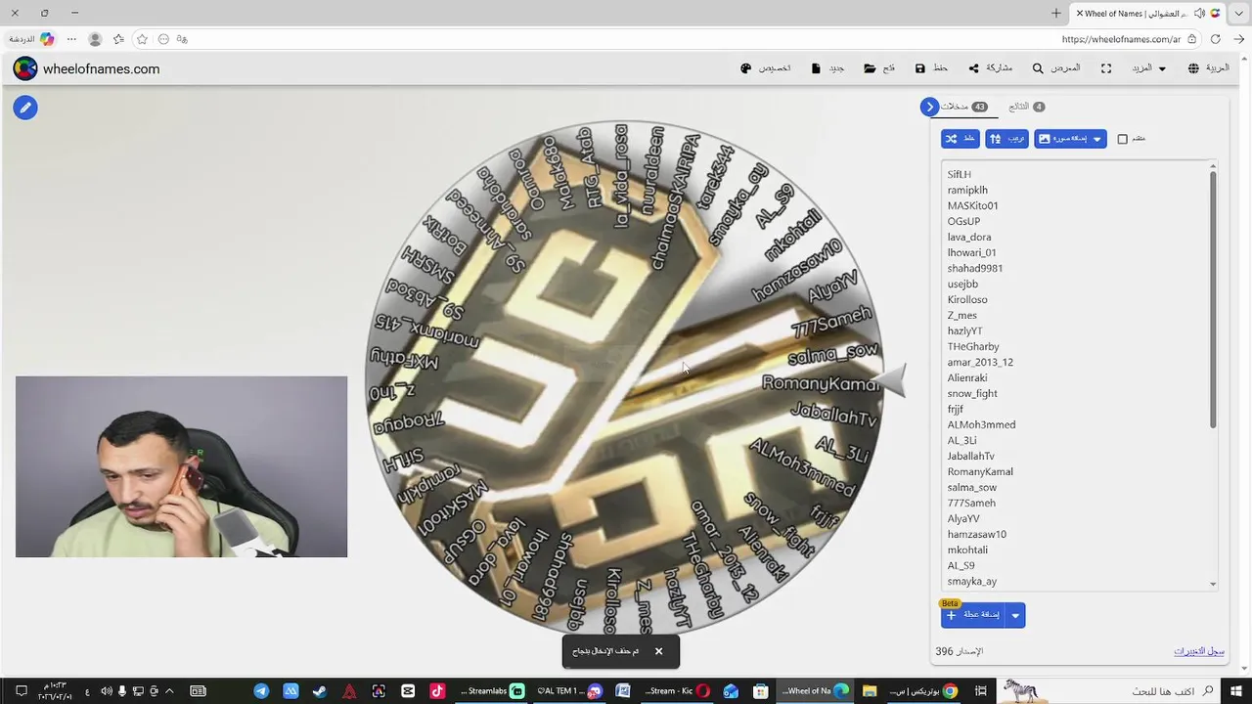Screen dimensions: 1252x704
Task: Open the tab list chevron dropdown
Action: (x=1238, y=13)
